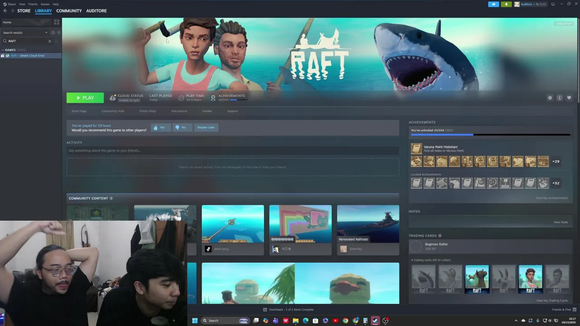Open the View menu
The height and width of the screenshot is (326, 580).
(22, 4)
